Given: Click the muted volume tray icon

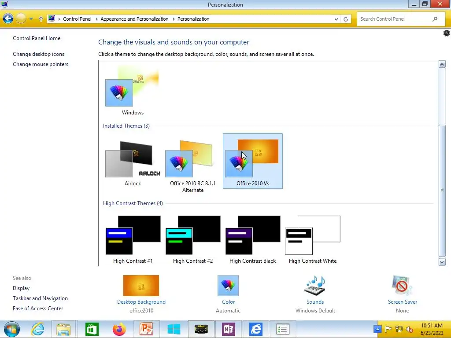Looking at the screenshot, I should coord(410,329).
